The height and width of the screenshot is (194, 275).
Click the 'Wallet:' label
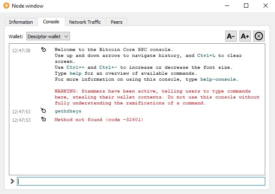[16, 37]
